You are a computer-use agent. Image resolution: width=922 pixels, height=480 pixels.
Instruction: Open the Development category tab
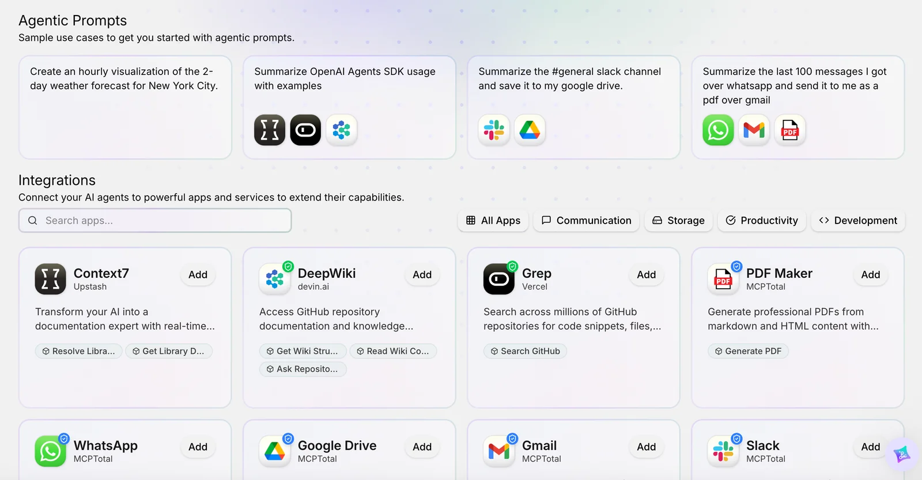(858, 221)
